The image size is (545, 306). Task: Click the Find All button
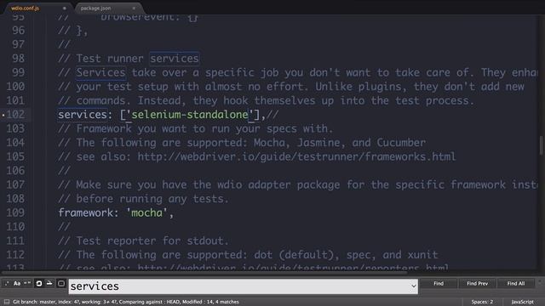point(516,283)
